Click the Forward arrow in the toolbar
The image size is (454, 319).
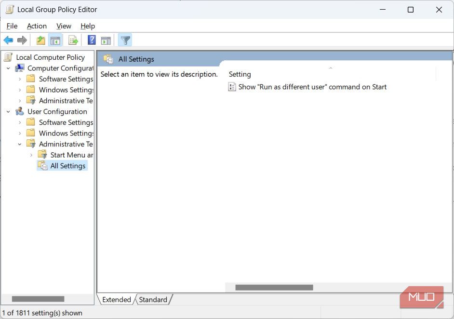(x=22, y=40)
